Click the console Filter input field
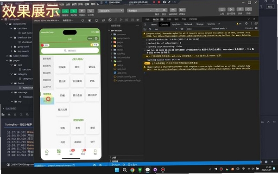The image size is (278, 174). point(198,29)
